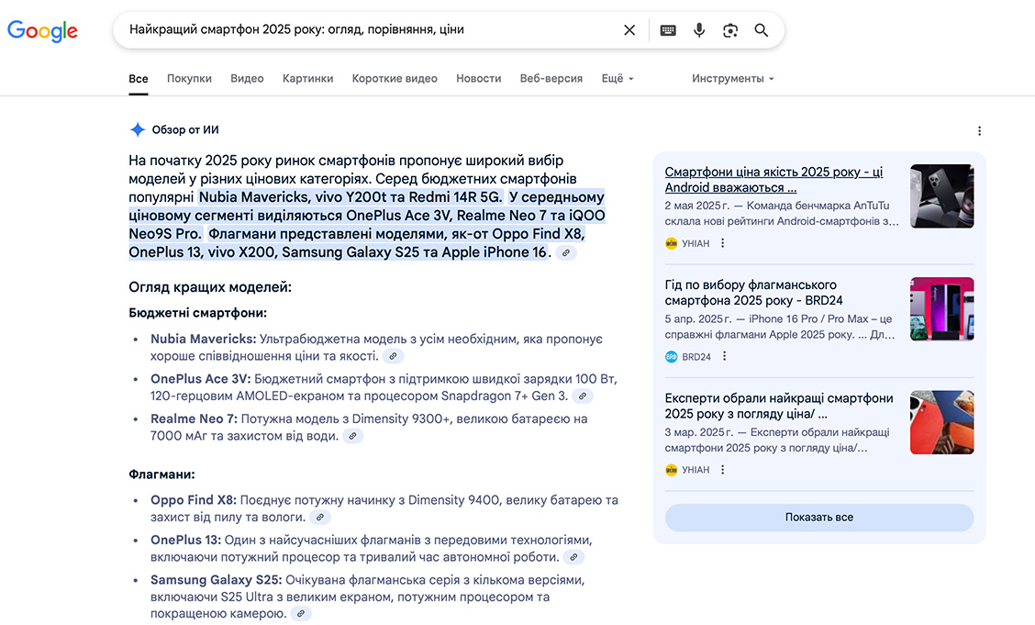Open source link icon for OnePlus Ace 3V
1035x625 pixels.
582,396
